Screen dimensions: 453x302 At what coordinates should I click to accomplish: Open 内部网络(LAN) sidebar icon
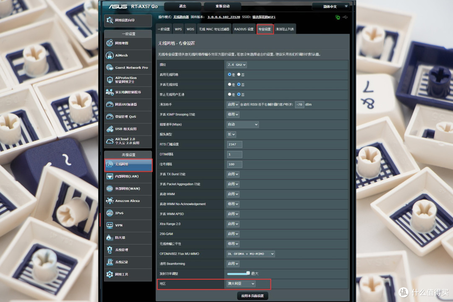pos(109,176)
